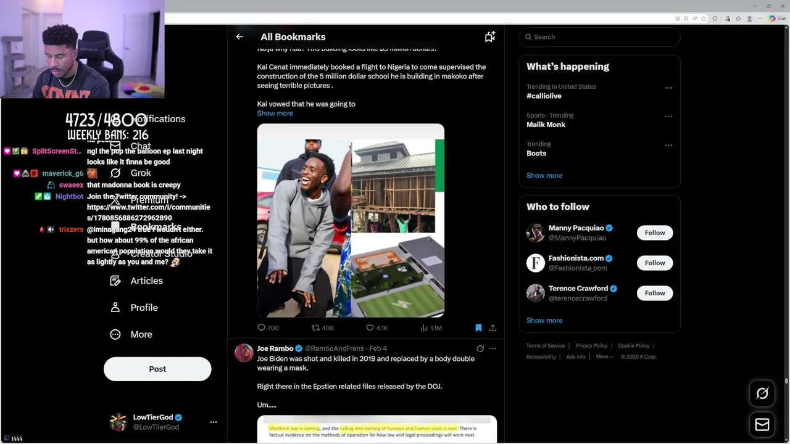This screenshot has width=790, height=444.
Task: Follow Manny Pacquiao
Action: coord(655,232)
